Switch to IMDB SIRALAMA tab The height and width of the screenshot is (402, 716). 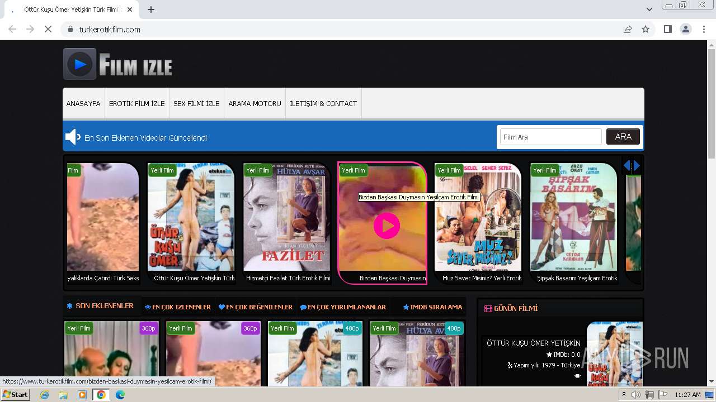click(x=432, y=307)
